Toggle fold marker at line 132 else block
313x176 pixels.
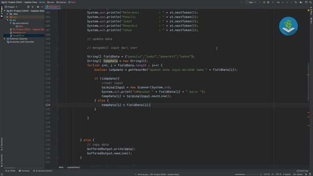[58, 140]
